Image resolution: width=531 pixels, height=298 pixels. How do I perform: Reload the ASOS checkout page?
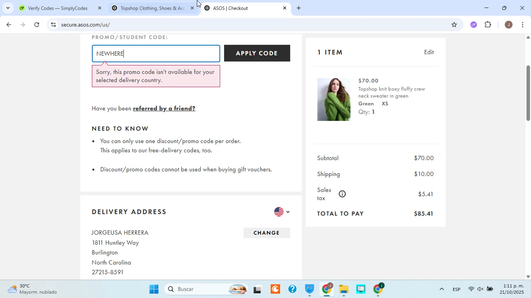click(x=37, y=25)
